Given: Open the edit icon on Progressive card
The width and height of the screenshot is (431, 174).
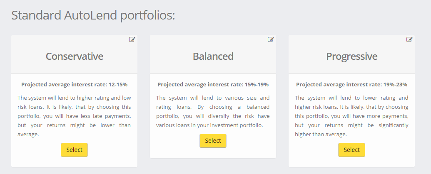Looking at the screenshot, I should (409, 39).
